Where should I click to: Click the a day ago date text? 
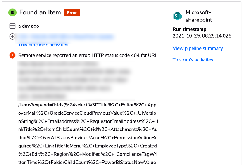tap(29, 26)
